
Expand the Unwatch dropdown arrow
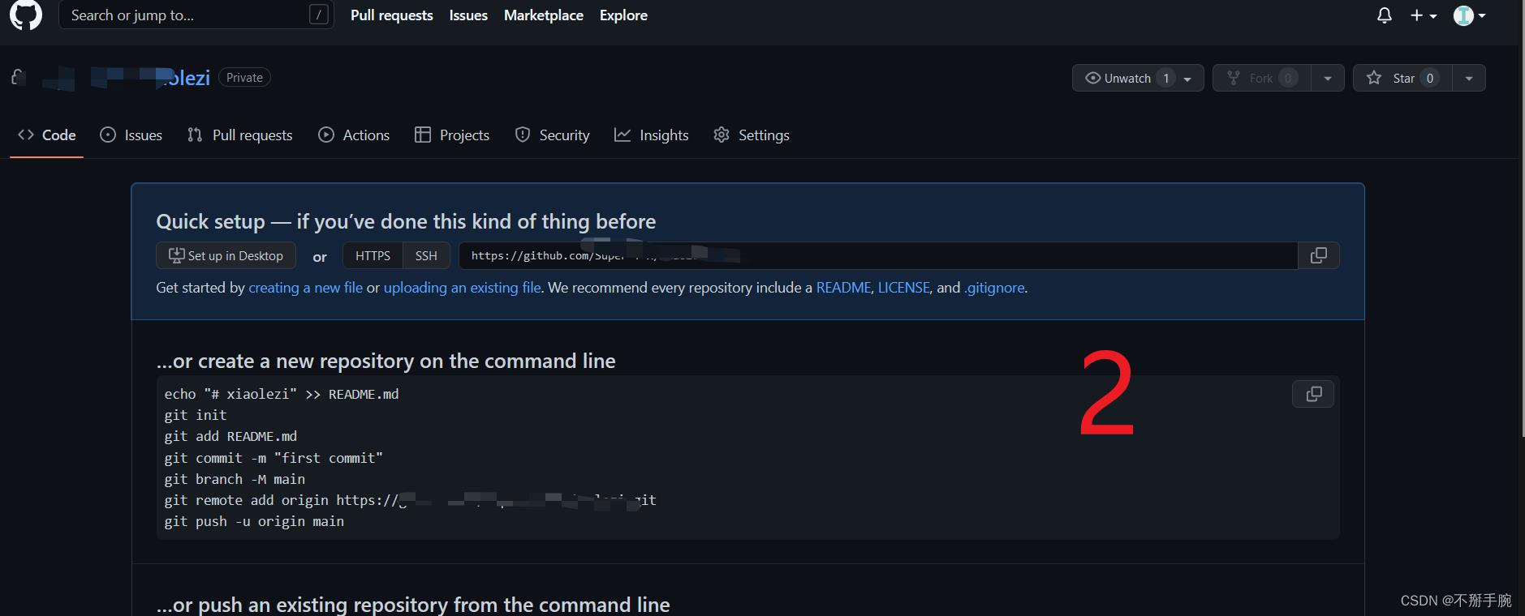[1188, 78]
